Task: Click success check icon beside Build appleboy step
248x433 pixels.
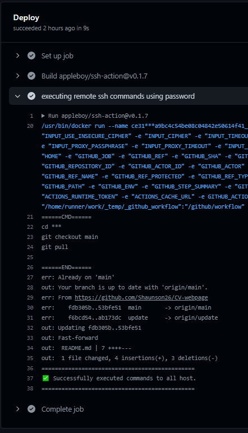Action: [x=31, y=76]
